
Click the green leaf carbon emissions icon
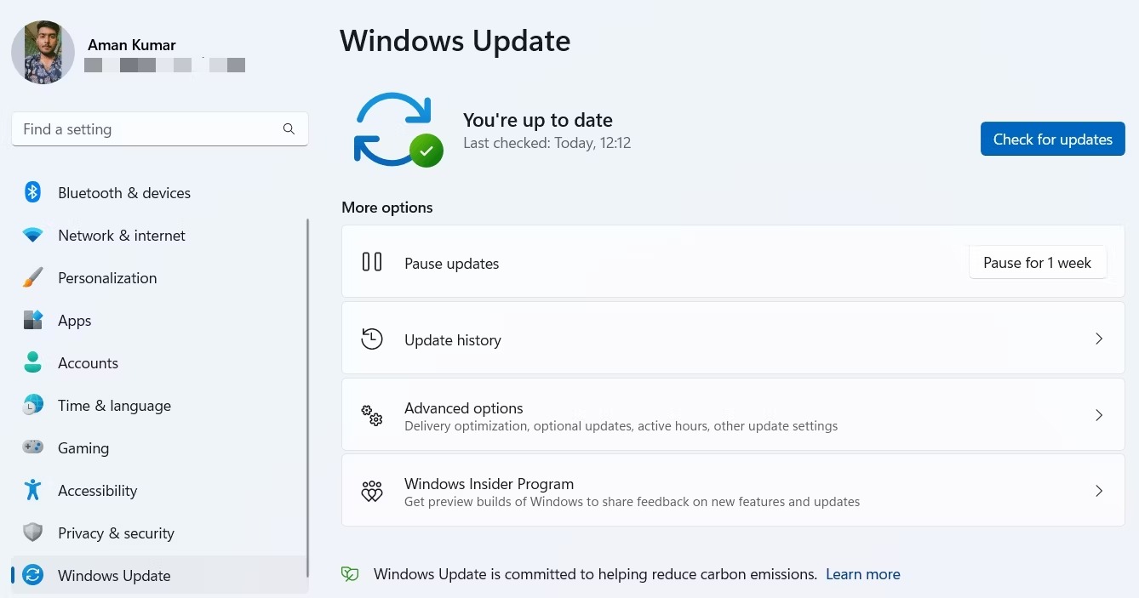point(350,574)
